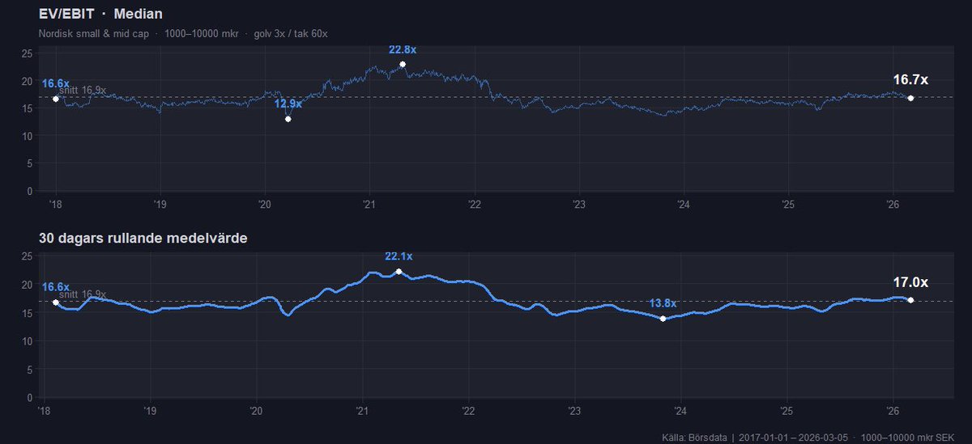
Task: Click the "16.7x" latest value label
Action: [x=910, y=80]
